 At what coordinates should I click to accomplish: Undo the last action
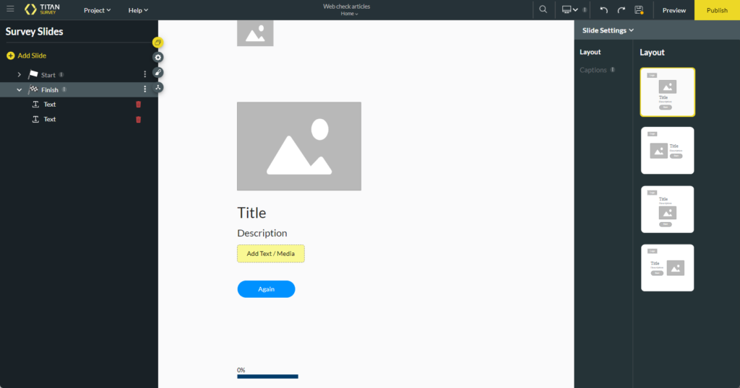[x=603, y=10]
